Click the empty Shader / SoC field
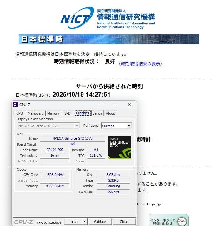 tap(55, 180)
